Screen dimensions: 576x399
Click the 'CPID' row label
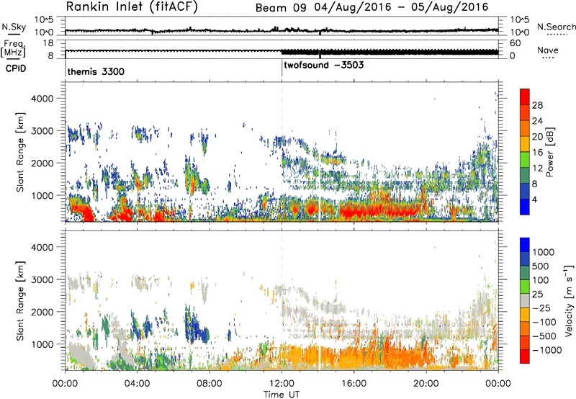[16, 68]
